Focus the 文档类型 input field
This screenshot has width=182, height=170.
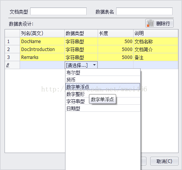coord(58,11)
